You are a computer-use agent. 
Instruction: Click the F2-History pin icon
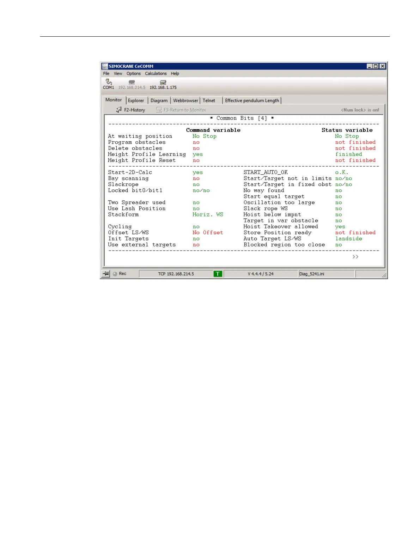[x=119, y=110]
